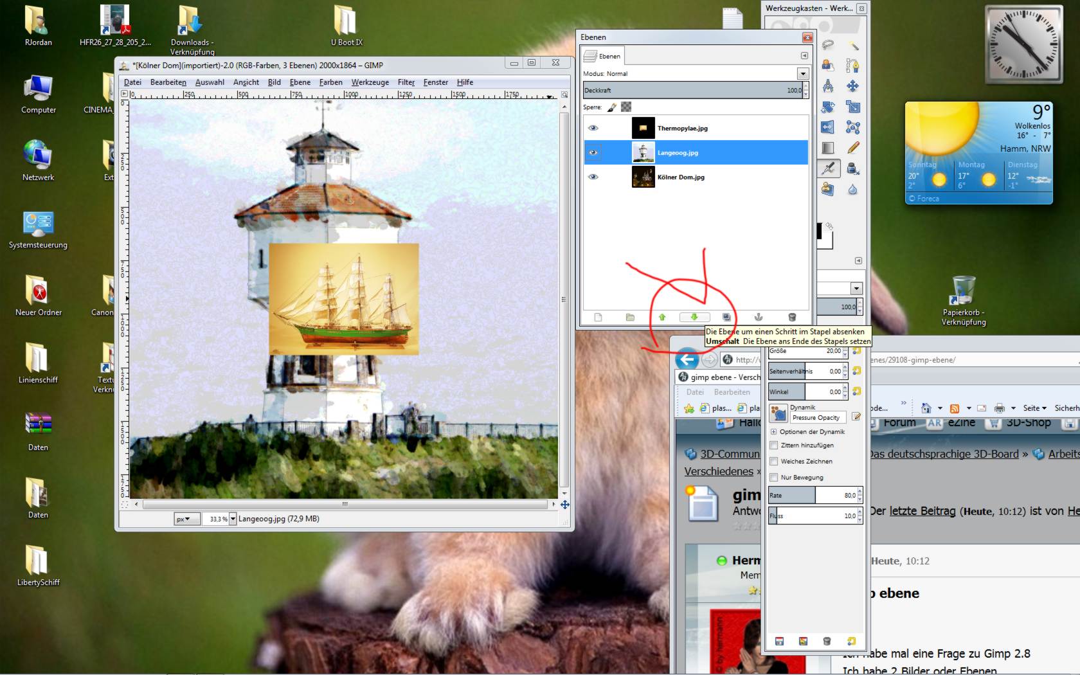Open the Ebenen tab configuration menu arrow
Screen dimensions: 1080x675
pyautogui.click(x=804, y=56)
